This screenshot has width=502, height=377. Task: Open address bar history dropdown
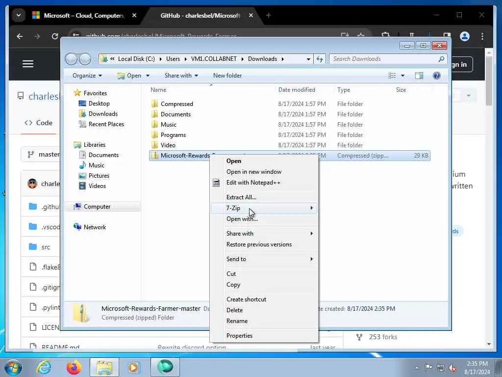[x=308, y=59]
